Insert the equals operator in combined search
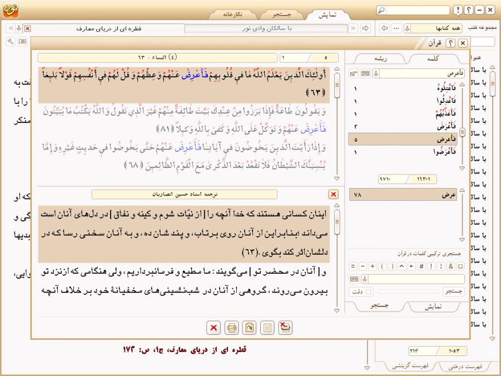This screenshot has height=376, width=501. click(x=353, y=266)
